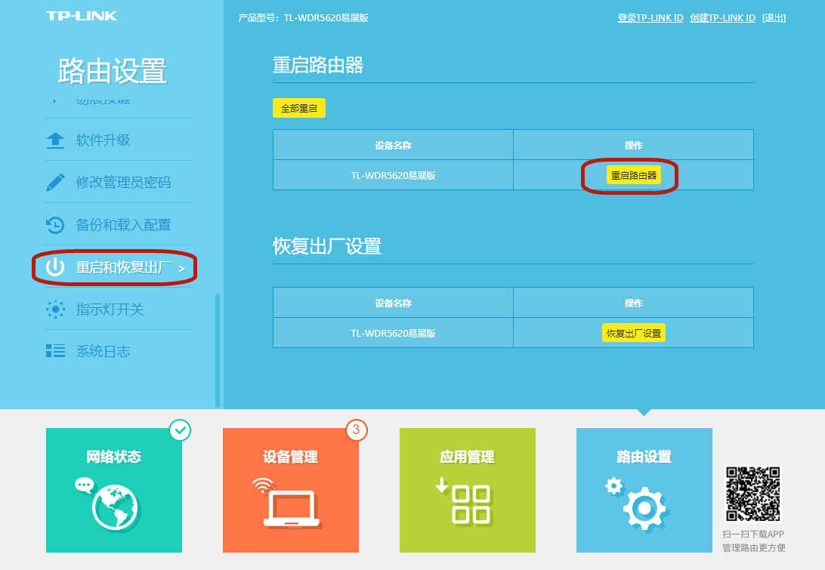Click the backup and restore clock icon
Image resolution: width=825 pixels, height=570 pixels.
point(55,225)
